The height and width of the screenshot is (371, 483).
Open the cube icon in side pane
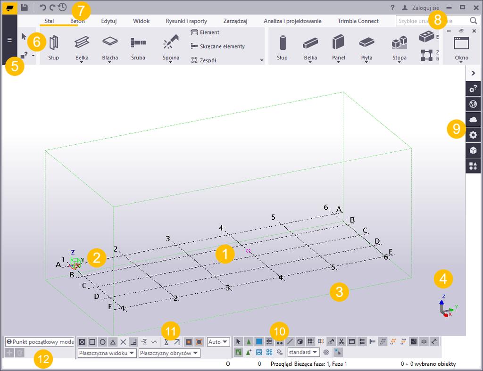(x=473, y=150)
